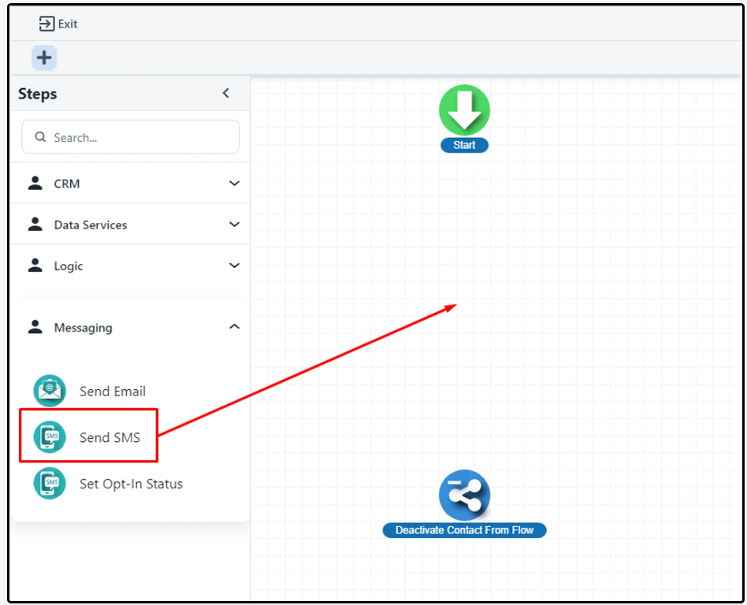Choose the Set Opt-In Status text

131,484
